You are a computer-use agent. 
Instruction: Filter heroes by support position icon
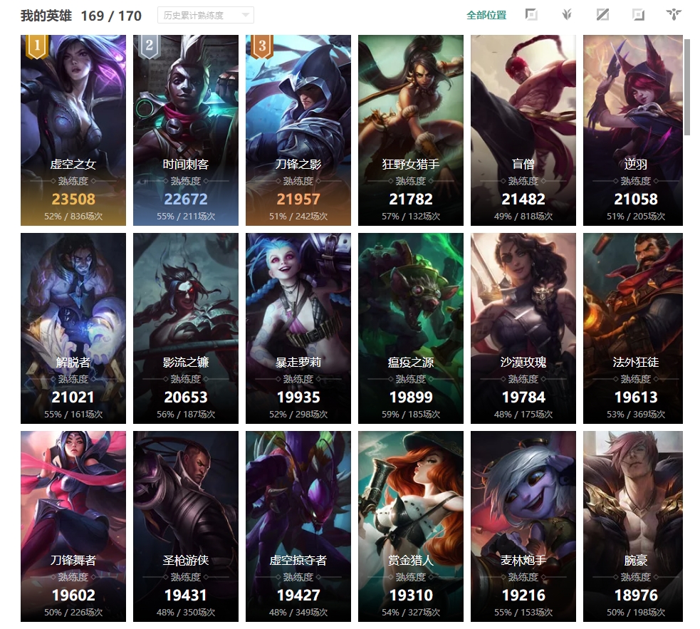[674, 15]
